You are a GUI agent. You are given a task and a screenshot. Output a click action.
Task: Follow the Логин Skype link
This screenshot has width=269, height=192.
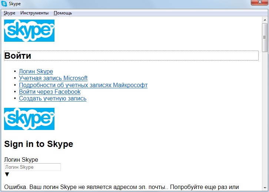click(36, 72)
